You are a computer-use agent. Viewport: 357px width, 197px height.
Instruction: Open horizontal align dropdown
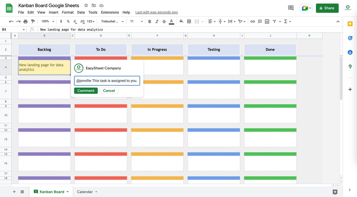pos(212,21)
